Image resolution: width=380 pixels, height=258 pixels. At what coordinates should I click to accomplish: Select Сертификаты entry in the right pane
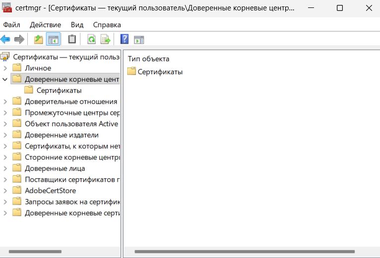click(x=160, y=72)
